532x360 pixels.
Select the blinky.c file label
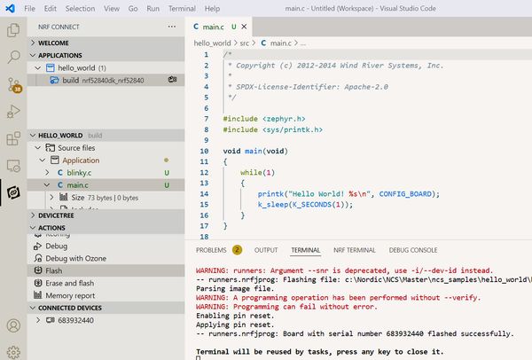click(x=79, y=173)
